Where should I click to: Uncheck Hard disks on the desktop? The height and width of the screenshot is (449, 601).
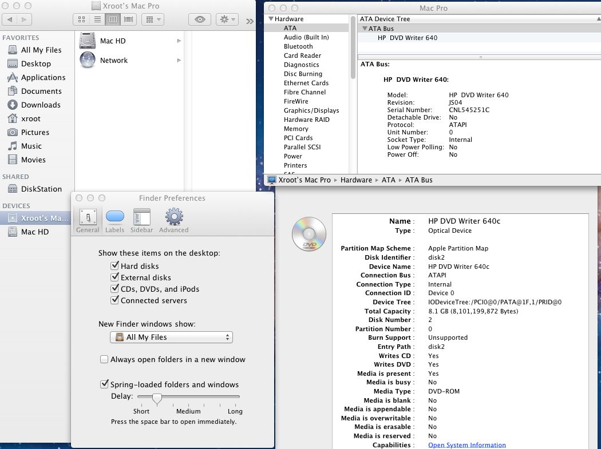[x=114, y=265]
